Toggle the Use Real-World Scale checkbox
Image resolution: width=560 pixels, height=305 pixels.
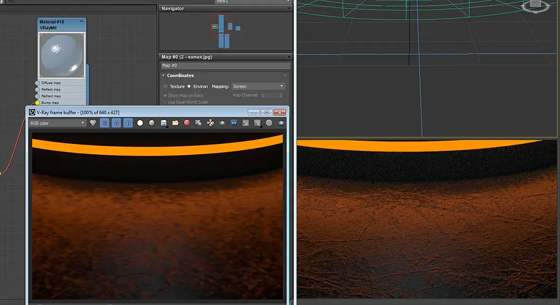pos(165,102)
